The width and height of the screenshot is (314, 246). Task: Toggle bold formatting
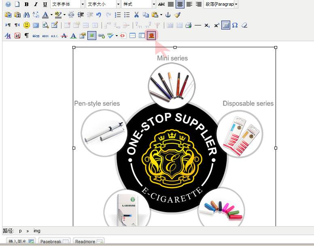pos(26,4)
